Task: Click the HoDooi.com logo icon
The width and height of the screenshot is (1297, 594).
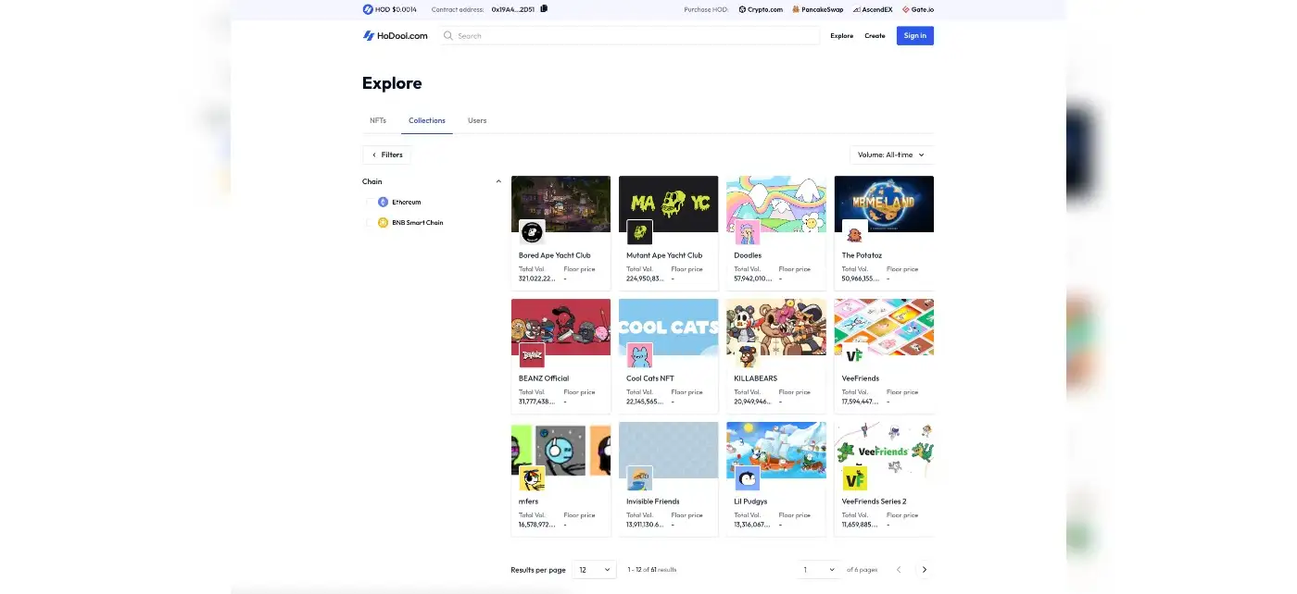Action: tap(368, 36)
